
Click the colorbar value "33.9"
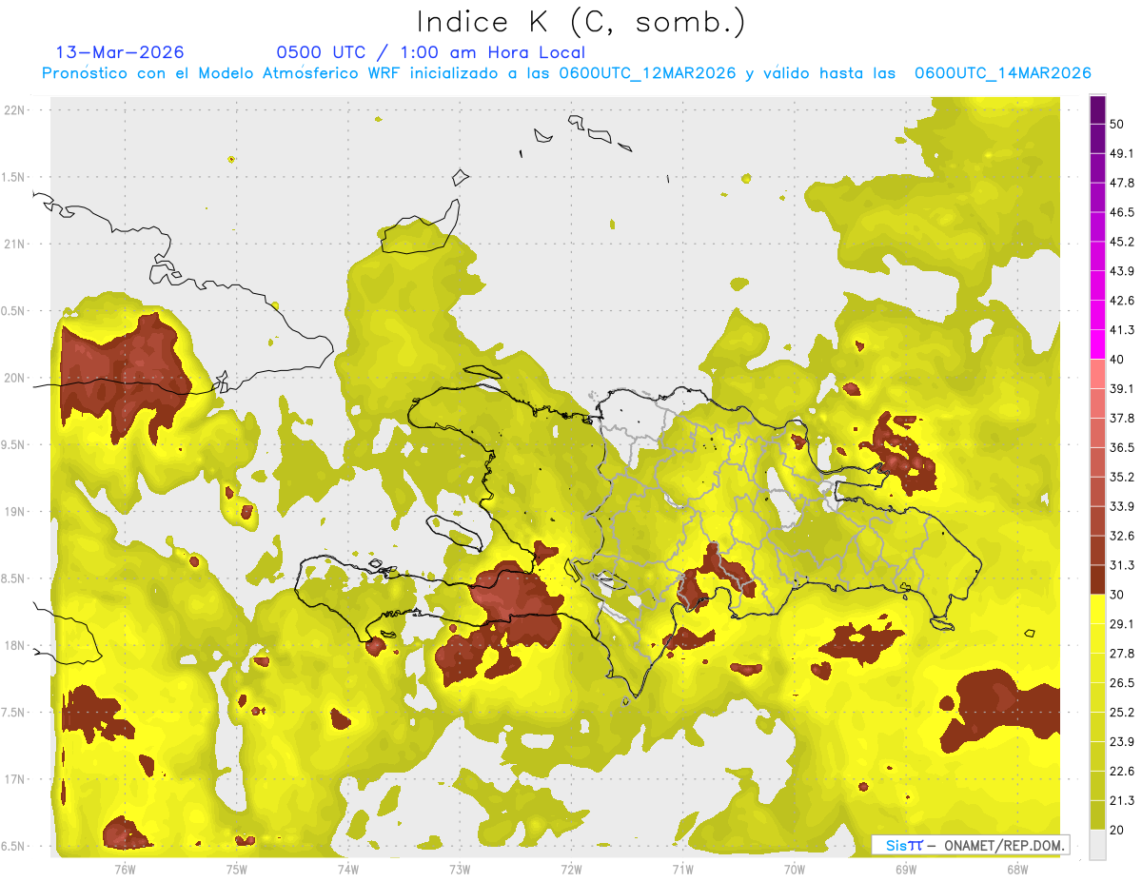click(x=1121, y=506)
